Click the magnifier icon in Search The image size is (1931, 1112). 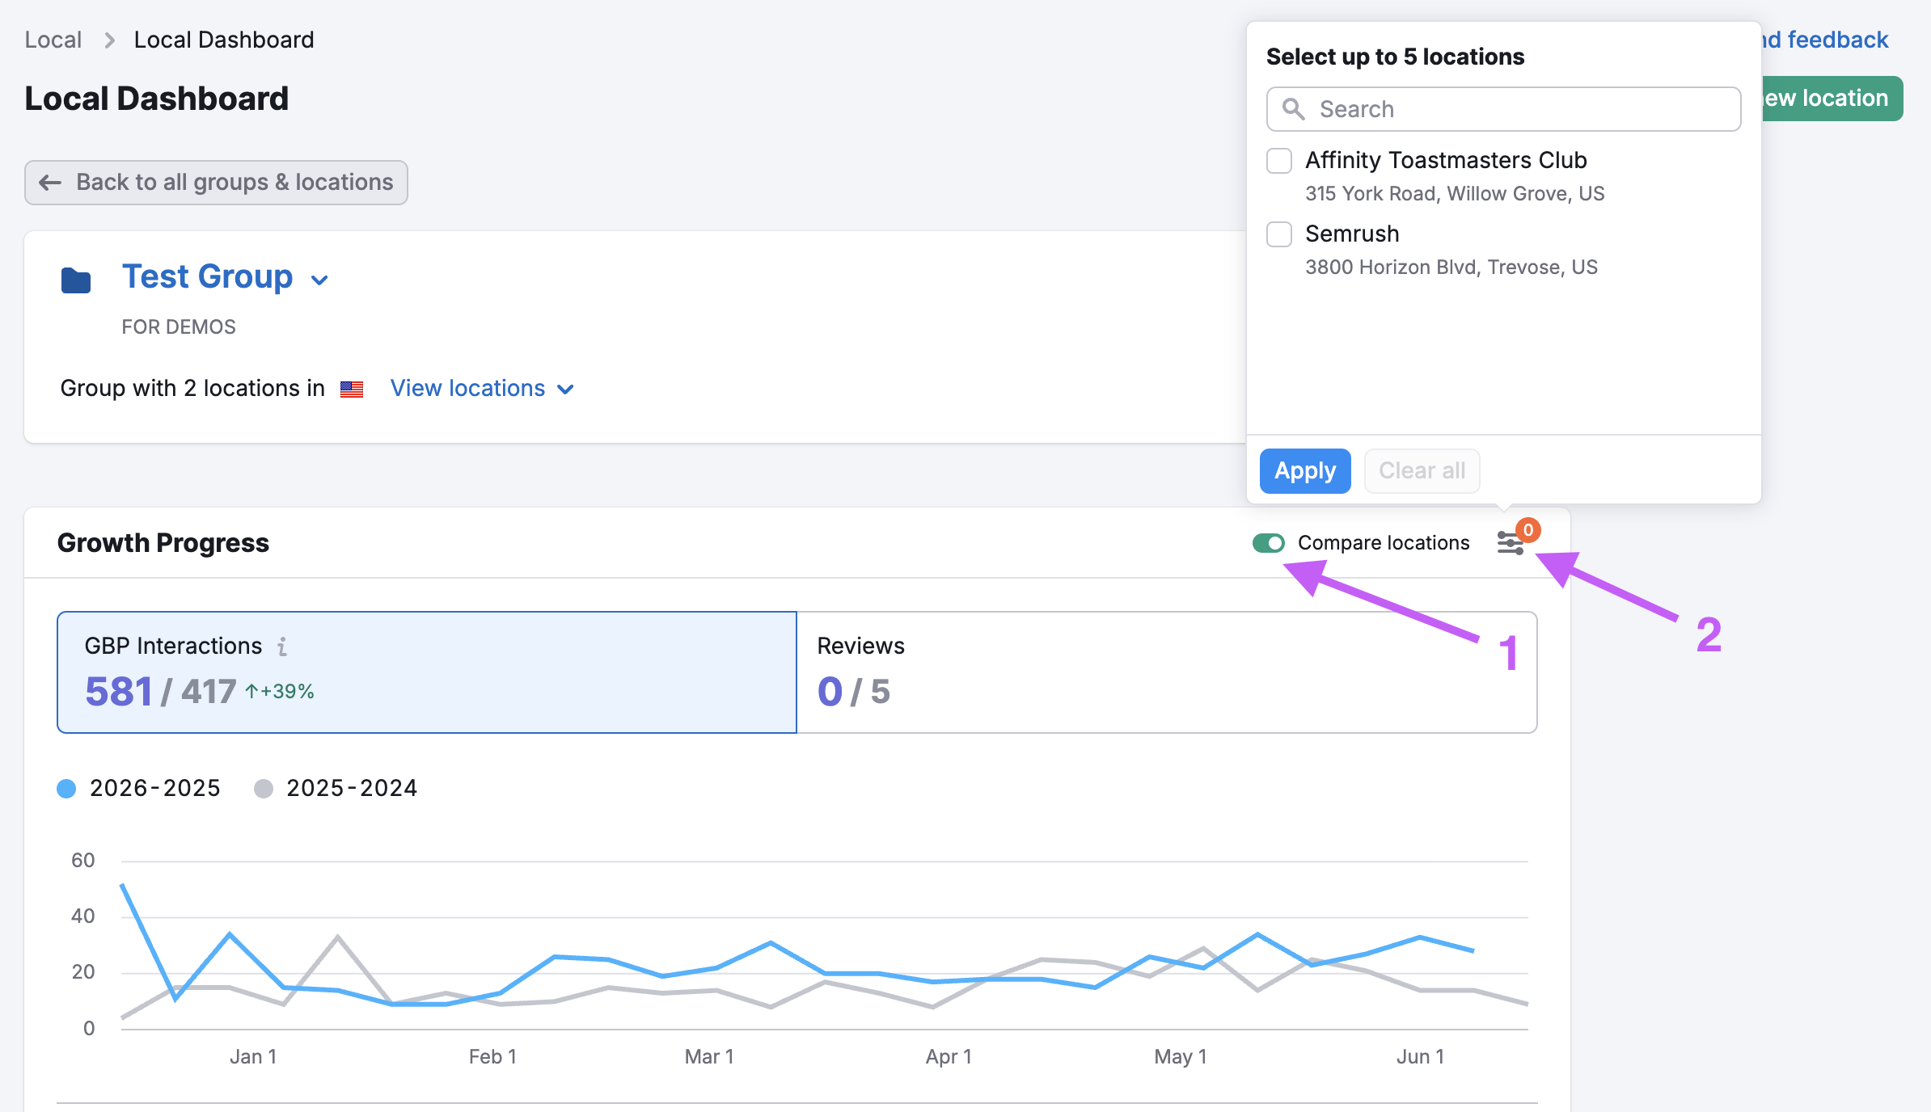tap(1294, 109)
